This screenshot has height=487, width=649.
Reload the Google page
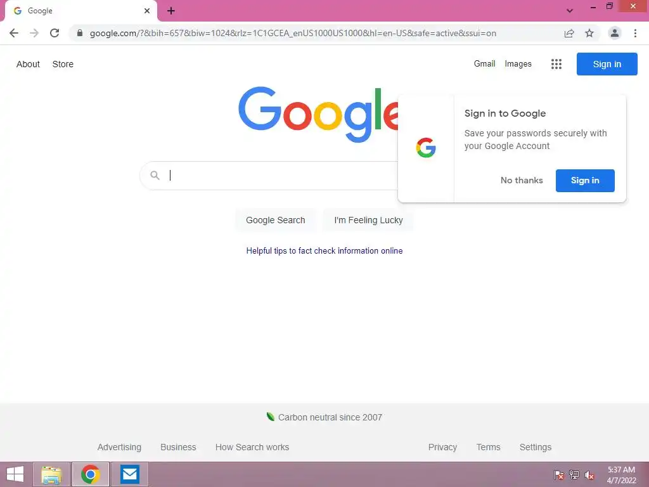[55, 33]
